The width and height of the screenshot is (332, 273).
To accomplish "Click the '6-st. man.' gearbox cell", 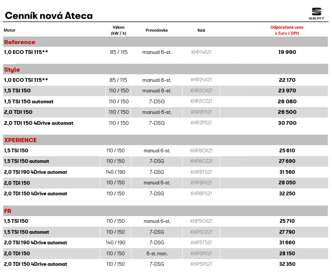I will (x=157, y=253).
